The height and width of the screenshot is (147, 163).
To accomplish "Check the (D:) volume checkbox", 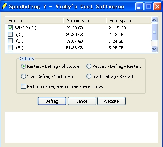I will 10,35.
